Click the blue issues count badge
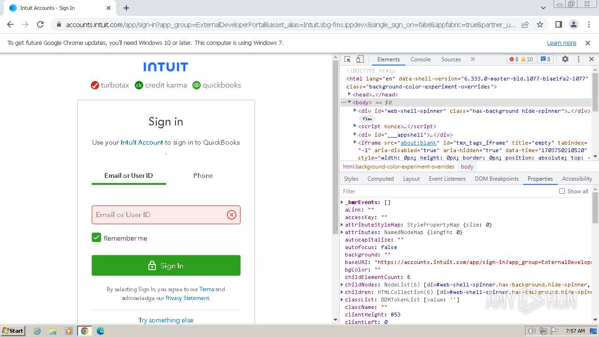This screenshot has width=599, height=337. click(545, 59)
